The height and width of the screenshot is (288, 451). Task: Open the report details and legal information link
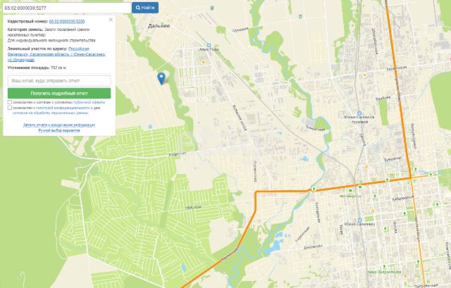[x=59, y=125]
